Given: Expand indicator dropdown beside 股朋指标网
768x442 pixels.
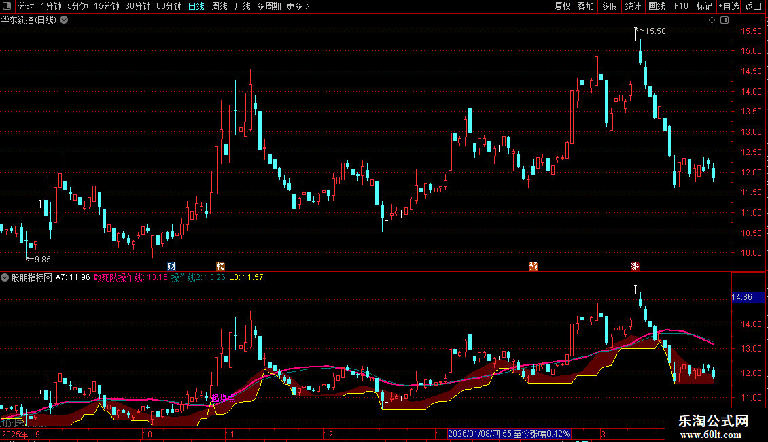Looking at the screenshot, I should [5, 277].
